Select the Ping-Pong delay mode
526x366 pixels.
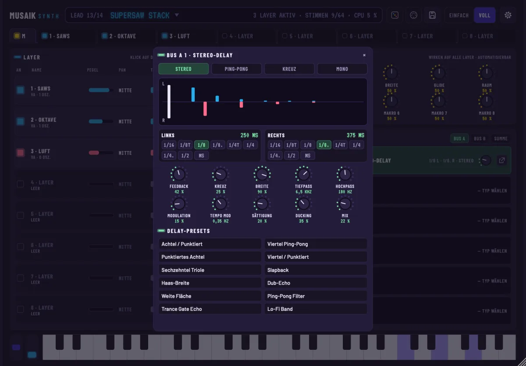click(236, 69)
